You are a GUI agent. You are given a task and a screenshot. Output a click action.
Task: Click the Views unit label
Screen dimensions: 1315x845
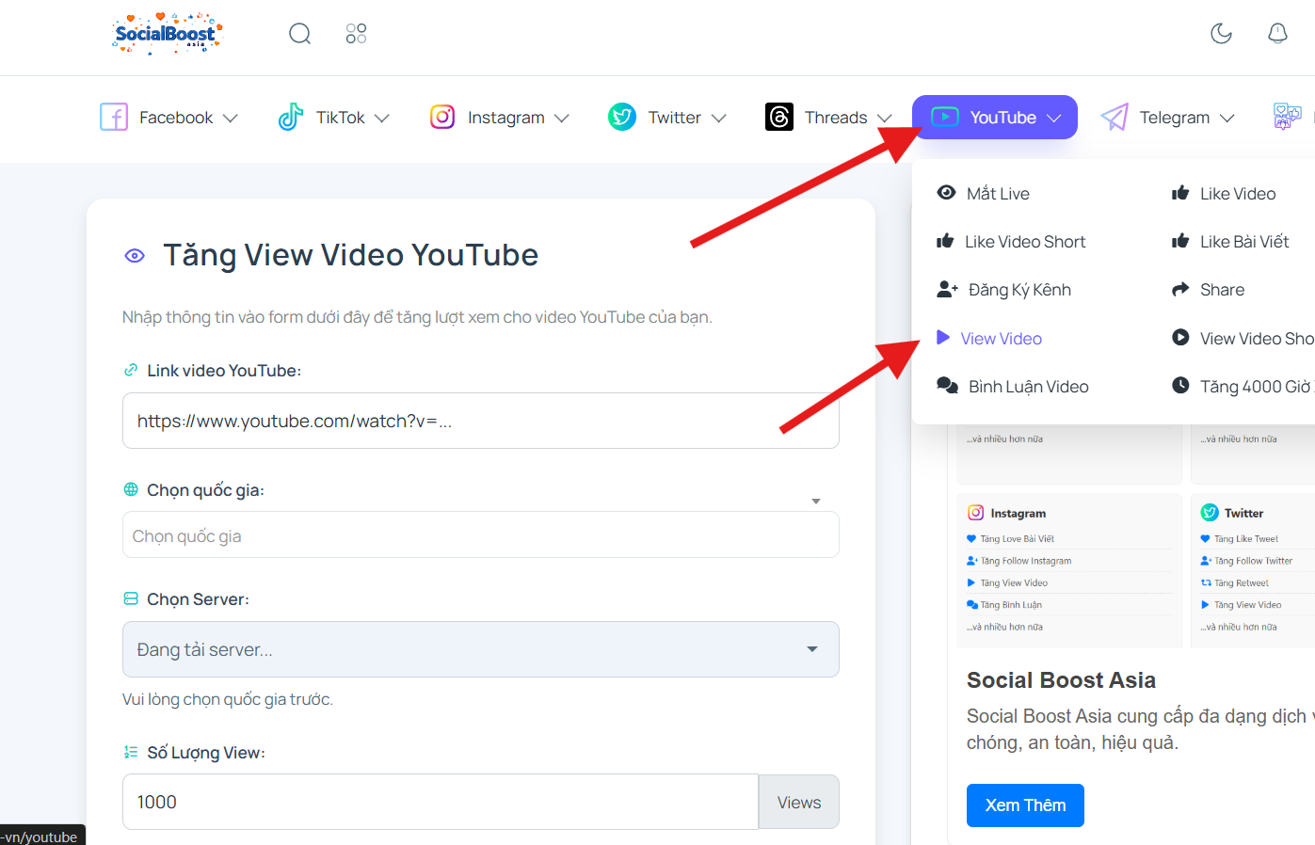tap(799, 803)
